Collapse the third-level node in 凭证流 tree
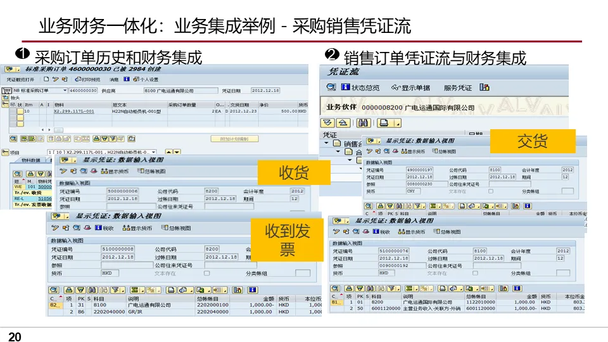 point(350,160)
